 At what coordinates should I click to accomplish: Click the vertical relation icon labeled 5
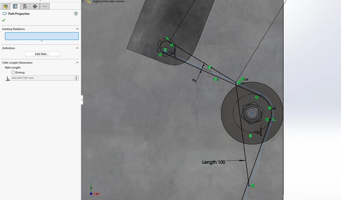tap(210, 68)
